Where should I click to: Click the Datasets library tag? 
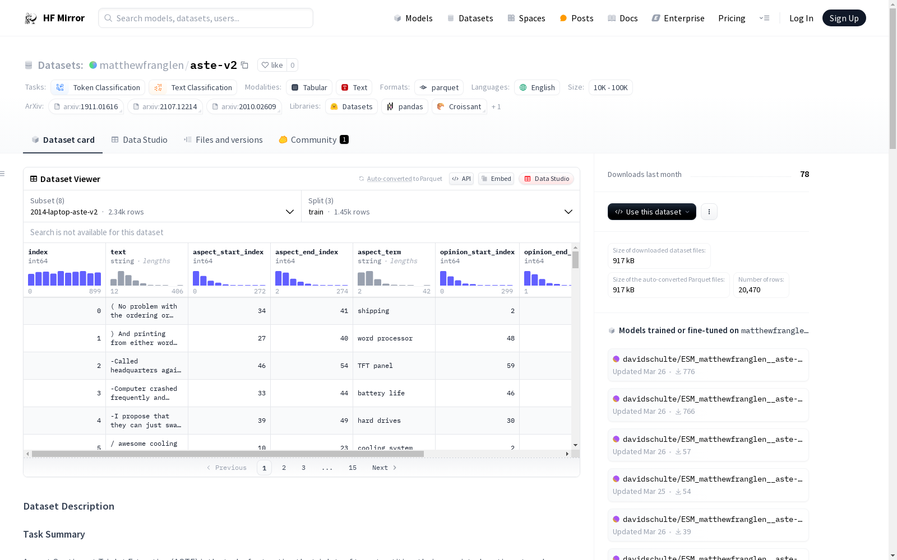(x=352, y=106)
